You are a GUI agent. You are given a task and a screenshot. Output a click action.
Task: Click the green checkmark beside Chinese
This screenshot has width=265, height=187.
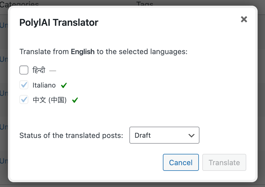point(75,100)
